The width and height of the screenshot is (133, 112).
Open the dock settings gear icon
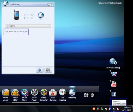(x=92, y=95)
